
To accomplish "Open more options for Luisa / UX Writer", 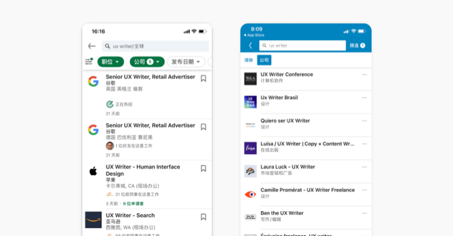I will pyautogui.click(x=364, y=144).
